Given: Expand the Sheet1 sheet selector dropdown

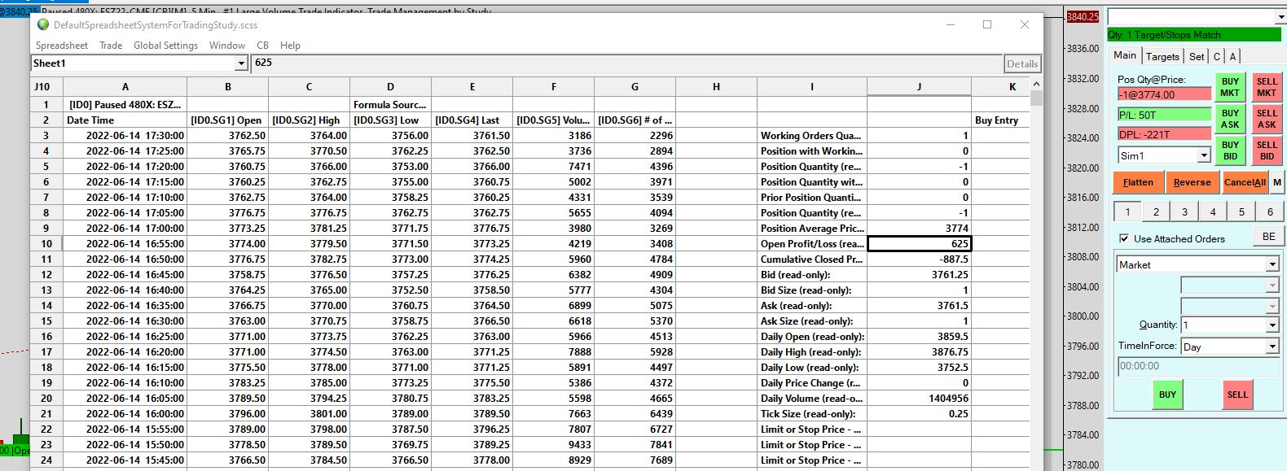Looking at the screenshot, I should coord(241,63).
